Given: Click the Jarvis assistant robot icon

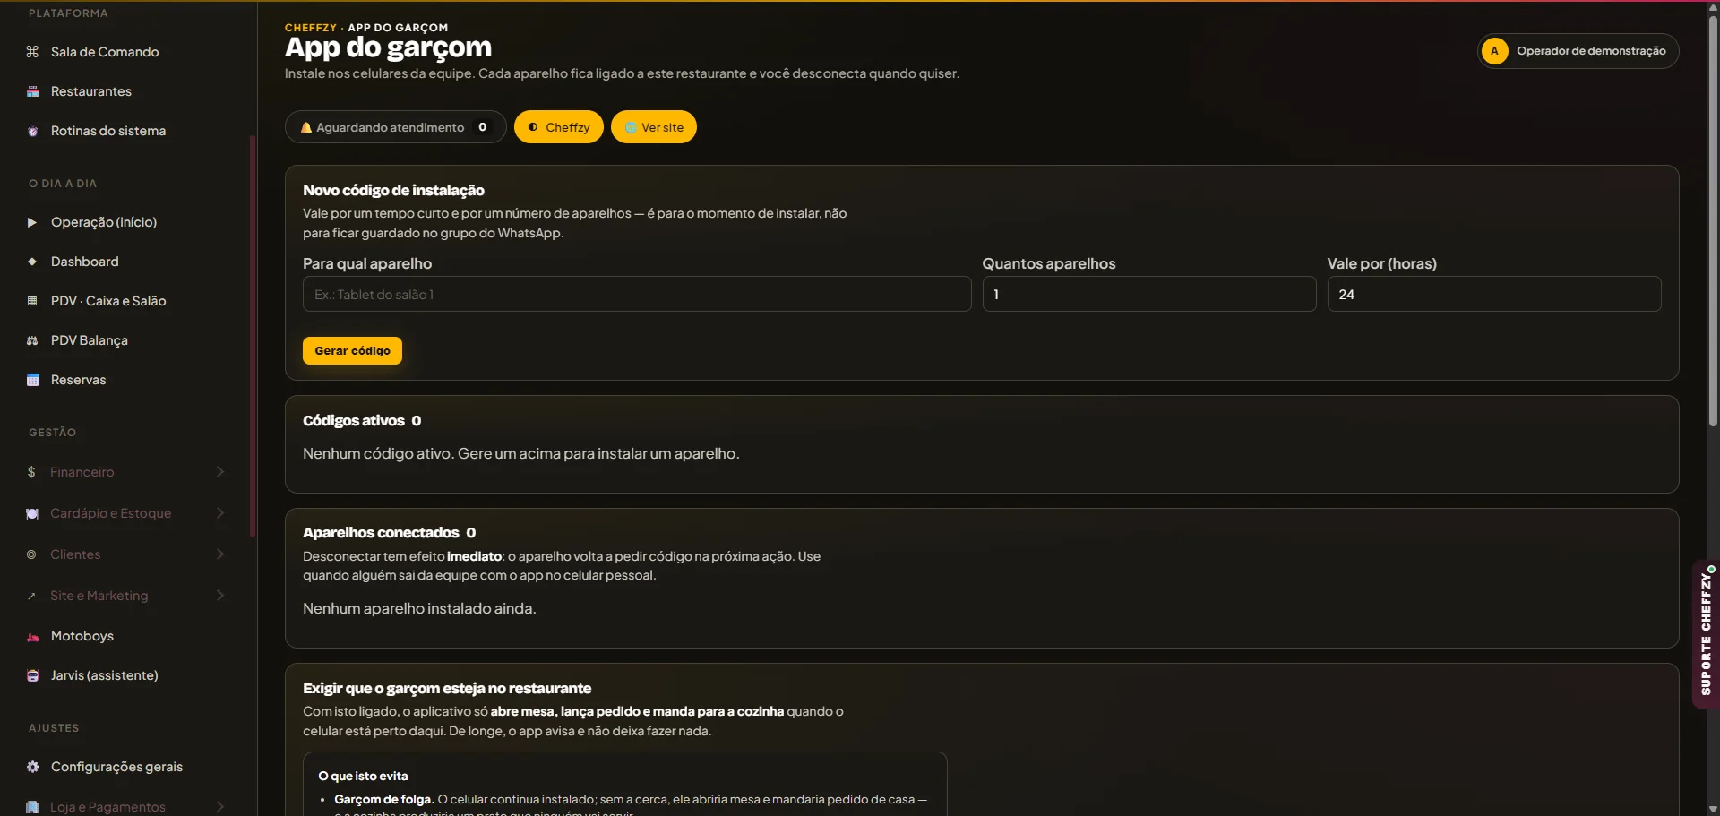Looking at the screenshot, I should (x=32, y=675).
